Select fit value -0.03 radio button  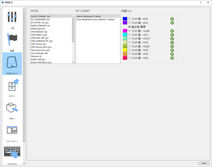point(129,50)
